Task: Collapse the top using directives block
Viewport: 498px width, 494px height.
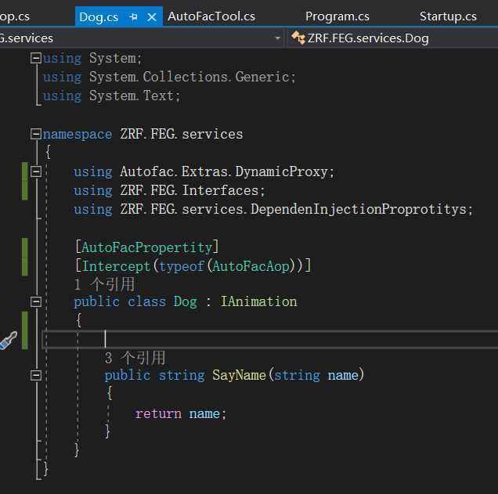Action: point(36,58)
